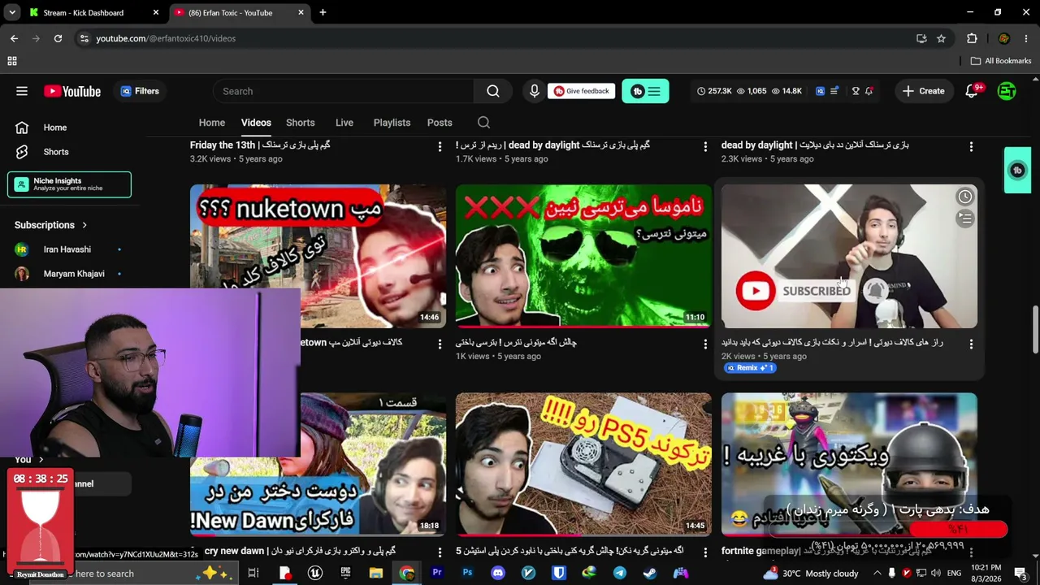Open the Posts tab
The image size is (1040, 585).
(x=440, y=123)
